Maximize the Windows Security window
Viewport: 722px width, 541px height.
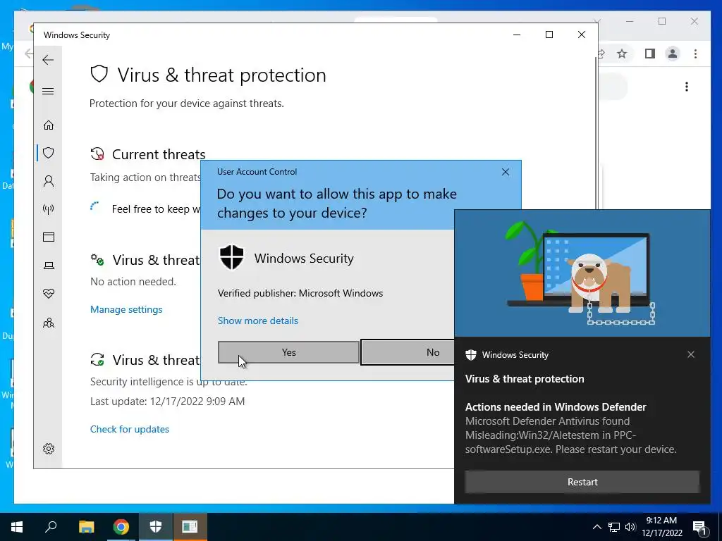[x=549, y=35]
